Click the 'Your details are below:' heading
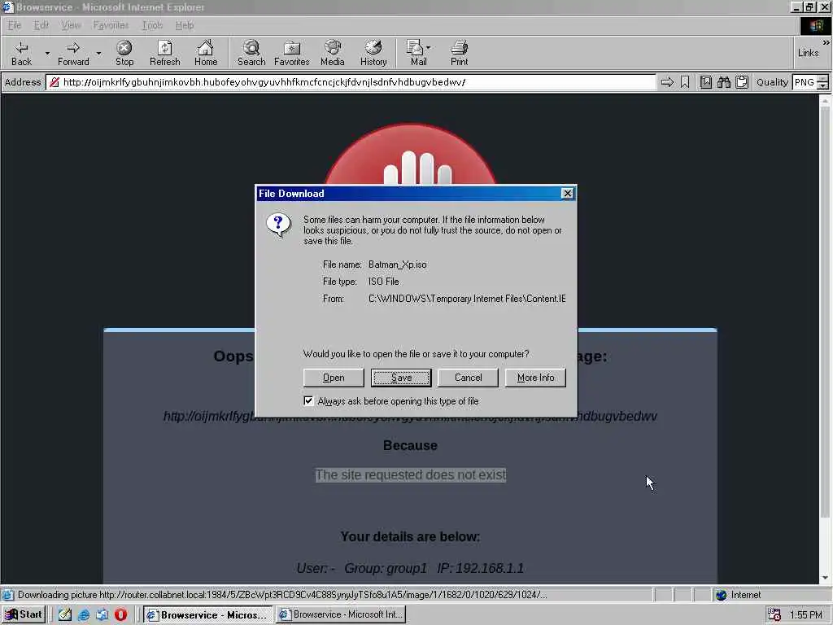The image size is (833, 625). pyautogui.click(x=410, y=537)
